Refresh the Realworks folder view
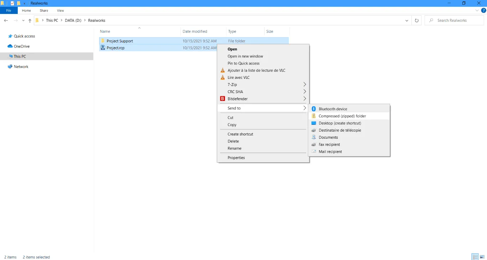This screenshot has width=487, height=260. 416,20
